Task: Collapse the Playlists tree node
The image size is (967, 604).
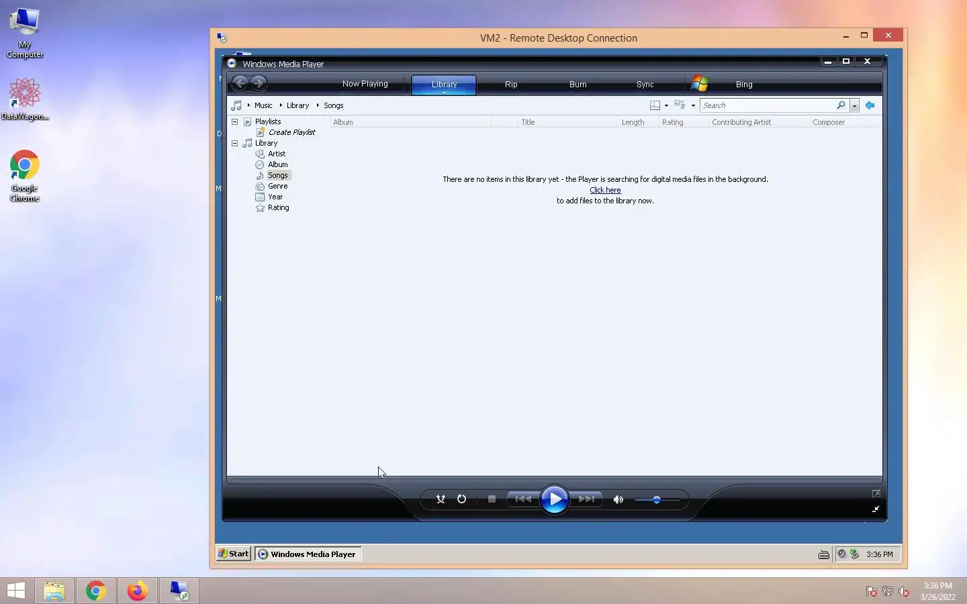Action: point(234,121)
